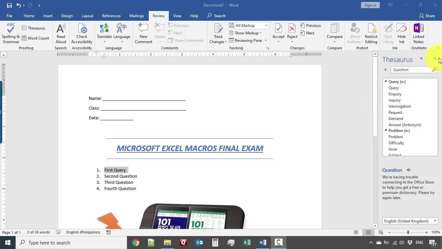
Task: Open the File menu
Action: 9,16
